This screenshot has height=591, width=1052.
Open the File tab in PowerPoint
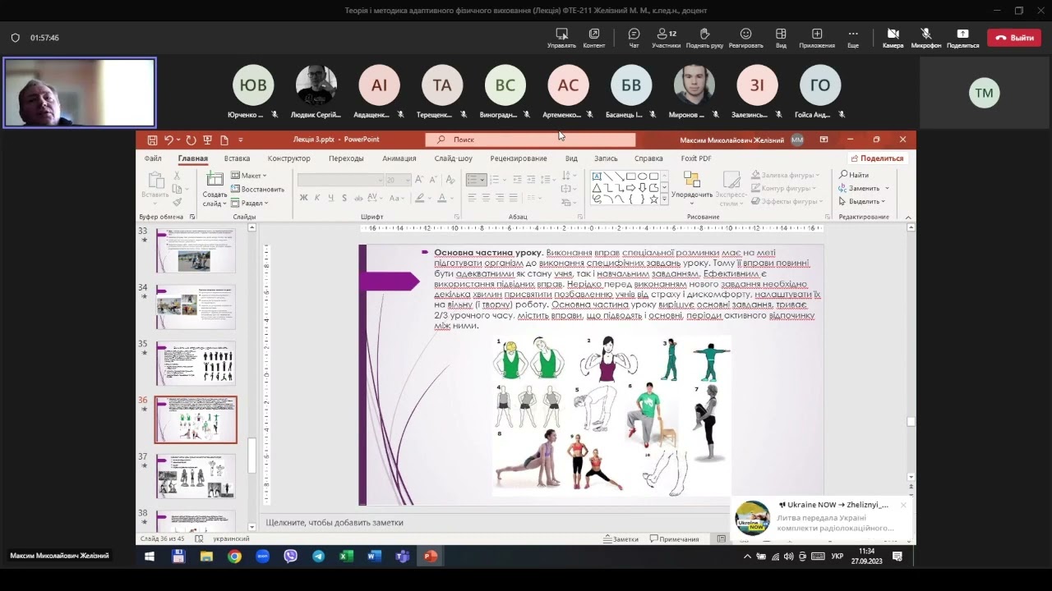pyautogui.click(x=153, y=158)
